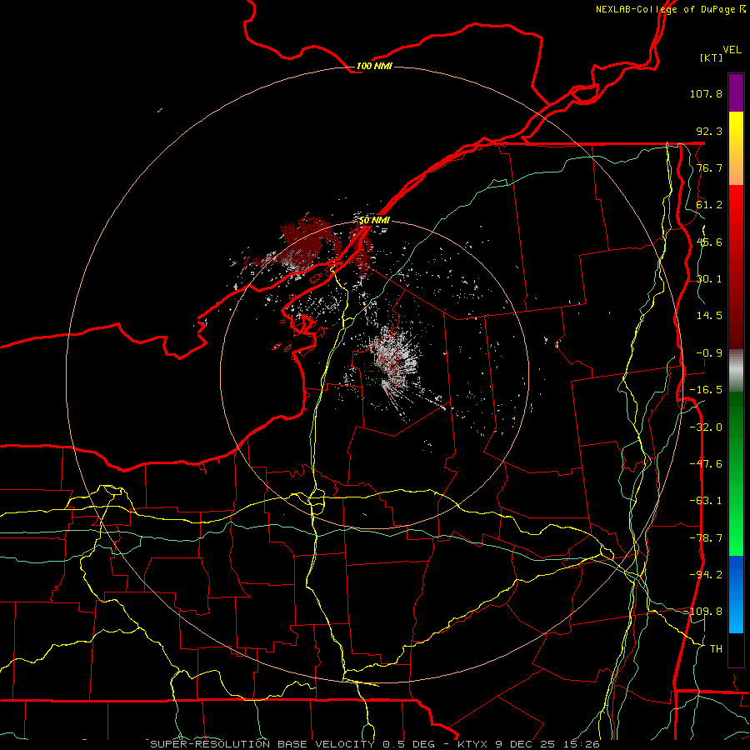Click the yellow-orange segment of color bar

point(736,148)
